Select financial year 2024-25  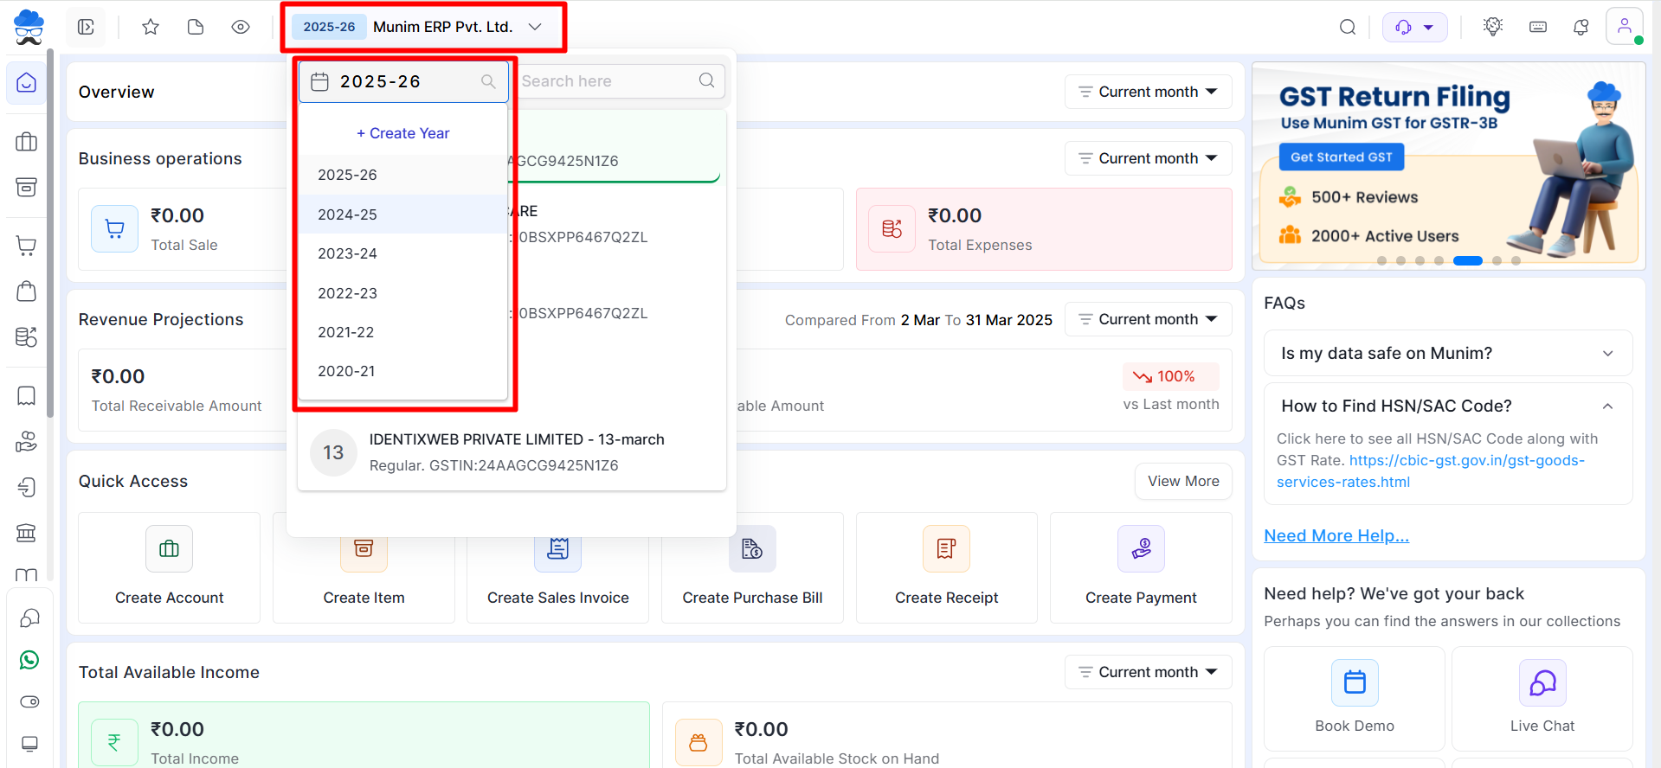point(403,214)
